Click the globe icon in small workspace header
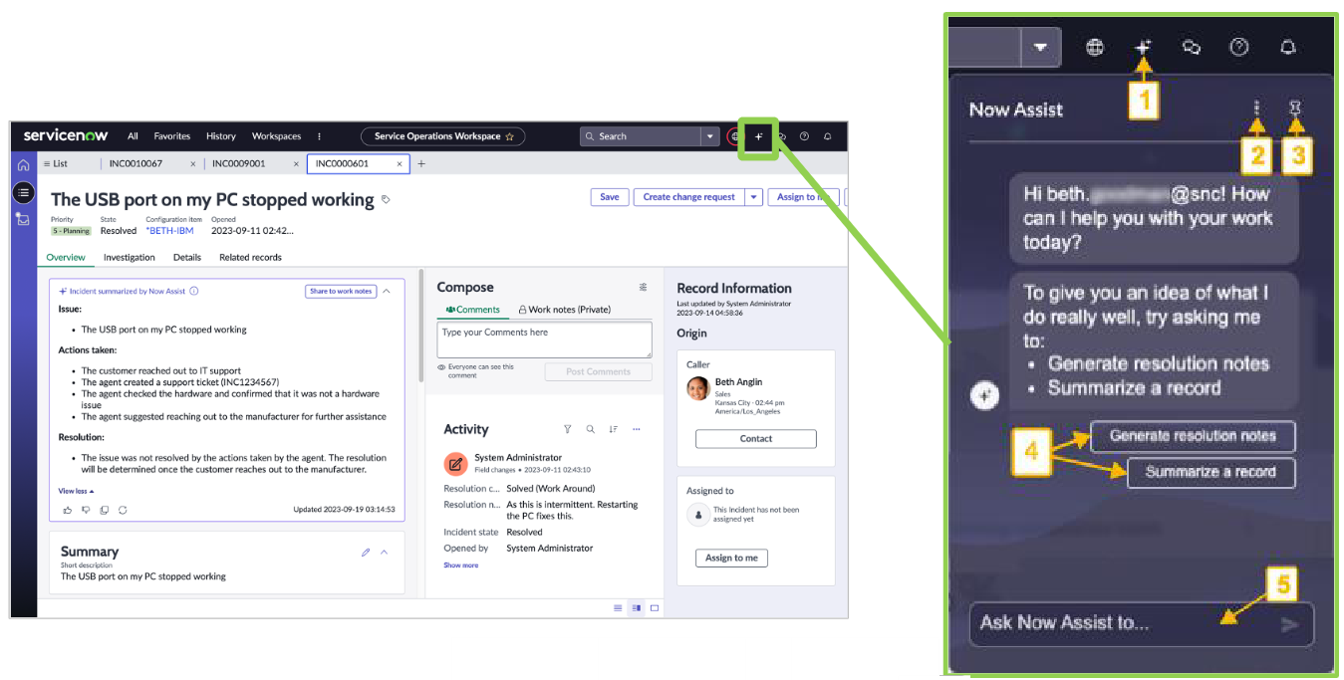1344x680 pixels. point(735,136)
